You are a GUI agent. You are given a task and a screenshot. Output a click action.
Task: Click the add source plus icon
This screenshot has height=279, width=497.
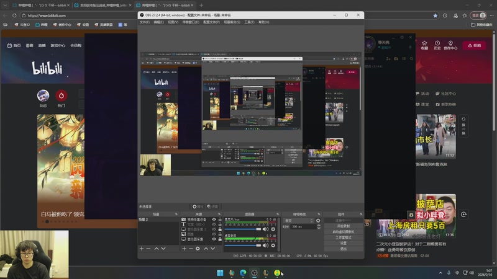click(184, 249)
